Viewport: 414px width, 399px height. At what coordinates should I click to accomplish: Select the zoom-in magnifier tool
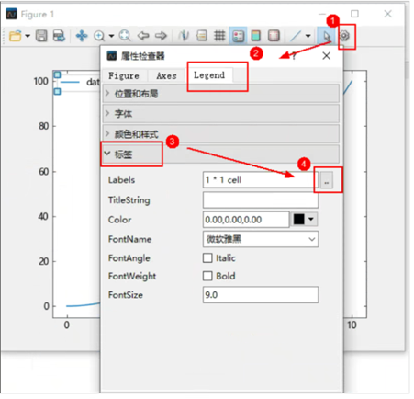(99, 36)
